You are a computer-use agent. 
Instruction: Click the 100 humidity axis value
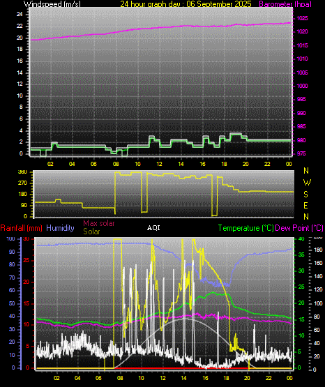point(11,239)
